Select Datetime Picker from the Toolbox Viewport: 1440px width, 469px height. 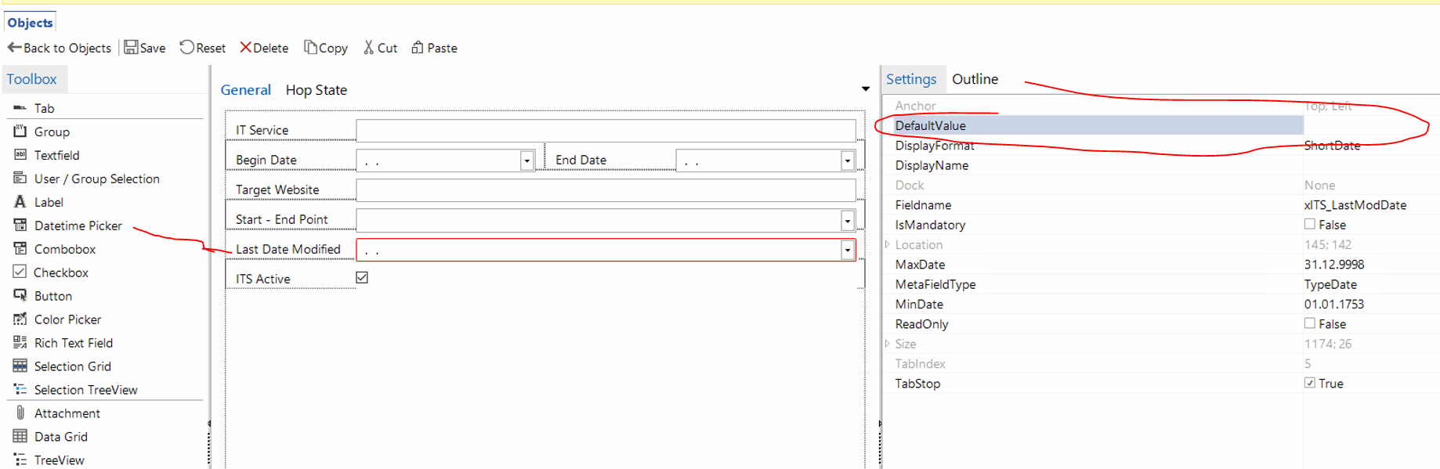(x=78, y=225)
